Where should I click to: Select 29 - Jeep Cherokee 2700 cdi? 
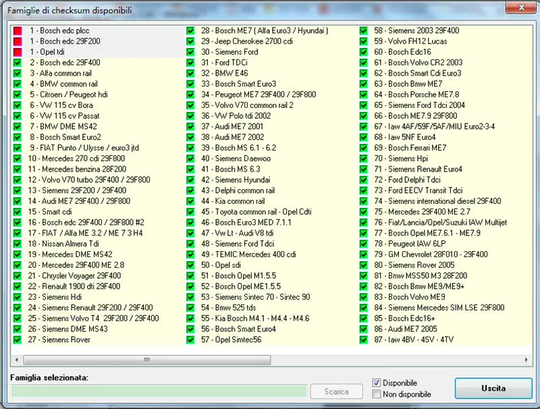pos(247,42)
